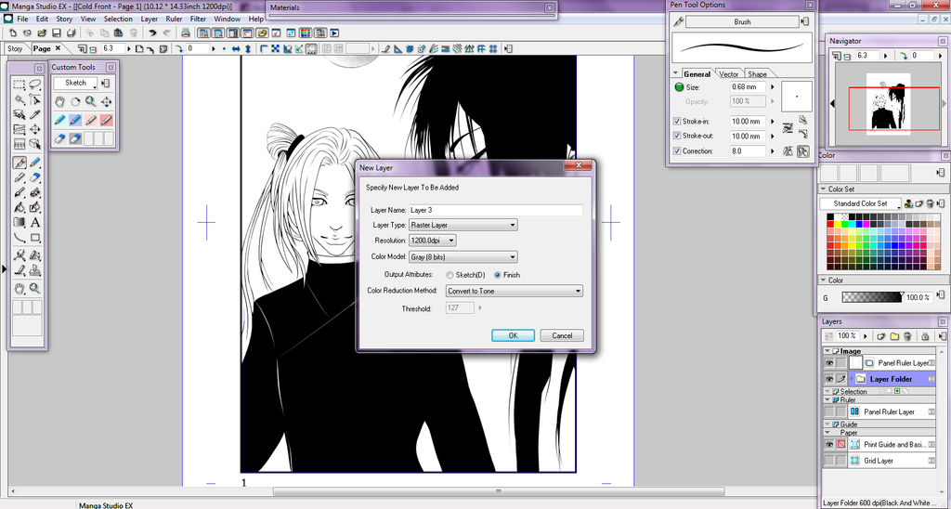Uncheck the Stroke-in checkbox
The width and height of the screenshot is (951, 509).
click(676, 122)
